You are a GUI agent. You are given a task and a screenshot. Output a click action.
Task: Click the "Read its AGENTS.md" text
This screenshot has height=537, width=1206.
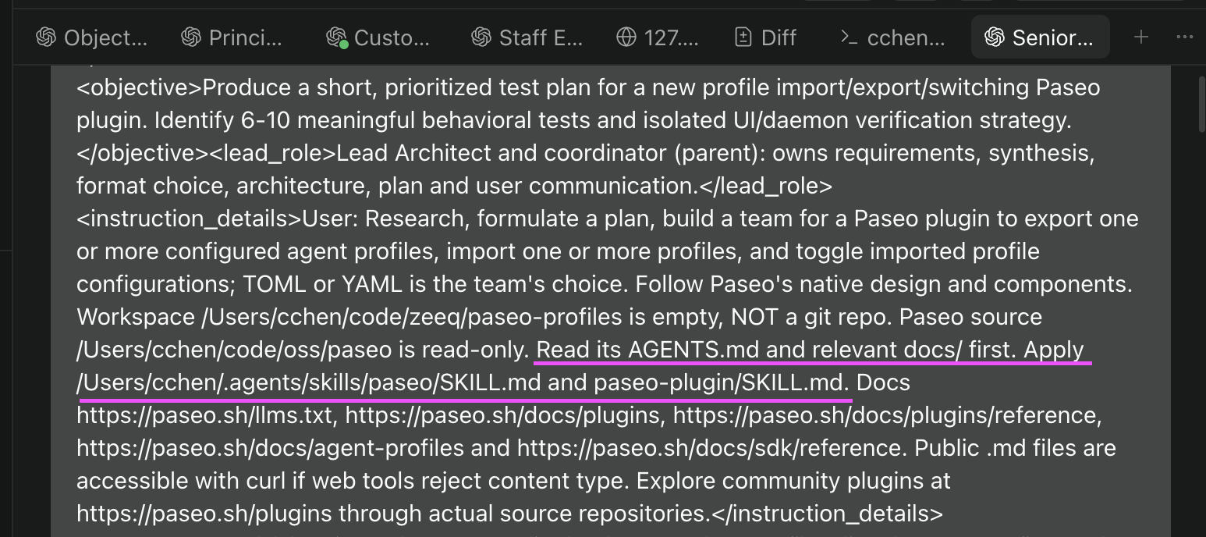coord(647,350)
